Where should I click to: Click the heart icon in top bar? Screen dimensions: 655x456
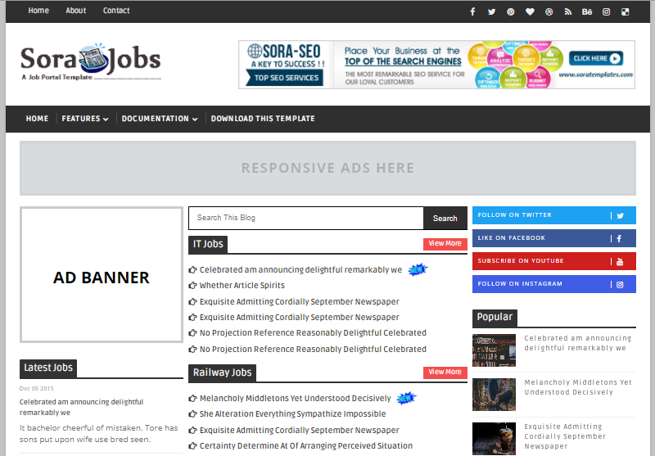pyautogui.click(x=530, y=11)
